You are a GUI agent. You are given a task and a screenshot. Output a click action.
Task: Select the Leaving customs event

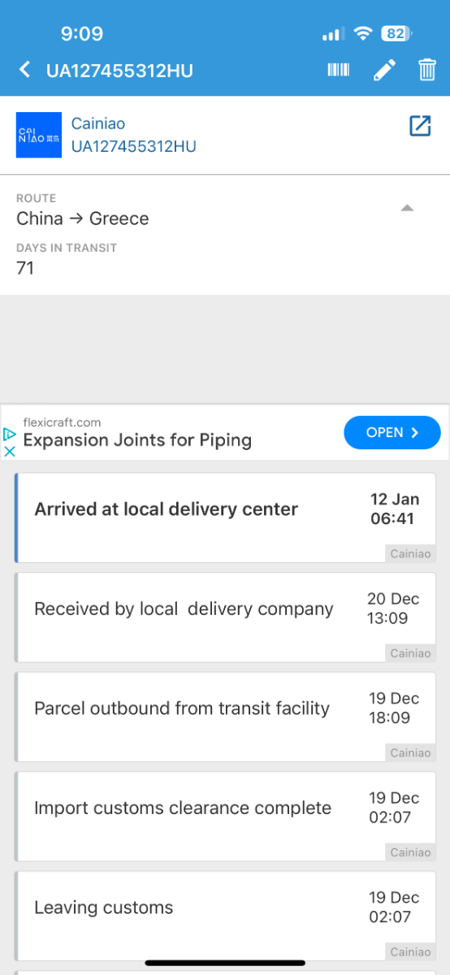click(x=225, y=916)
